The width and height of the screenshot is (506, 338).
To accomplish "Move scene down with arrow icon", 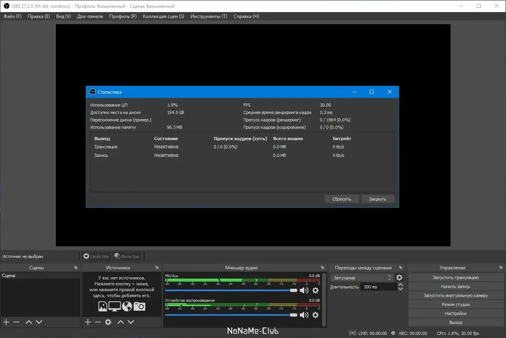I will 39,322.
